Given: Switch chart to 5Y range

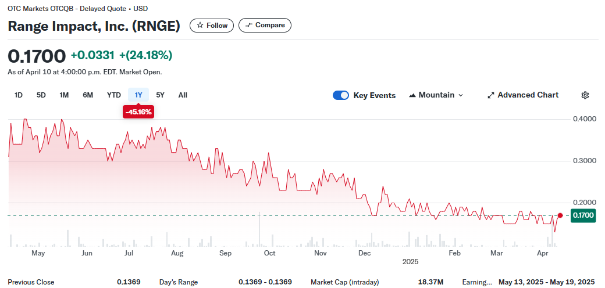Looking at the screenshot, I should tap(160, 95).
